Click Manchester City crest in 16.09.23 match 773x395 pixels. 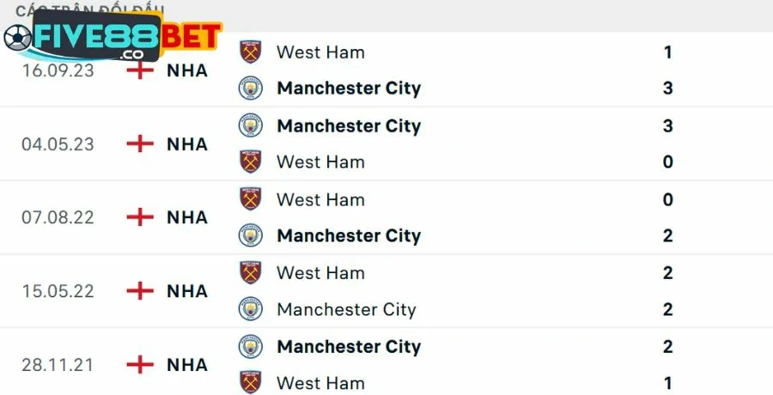[250, 88]
